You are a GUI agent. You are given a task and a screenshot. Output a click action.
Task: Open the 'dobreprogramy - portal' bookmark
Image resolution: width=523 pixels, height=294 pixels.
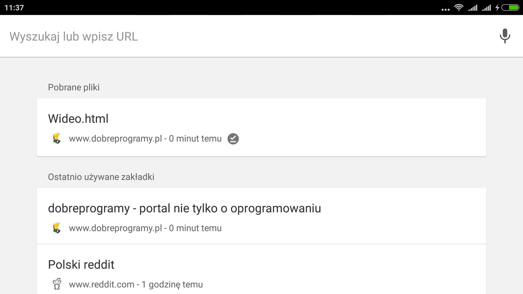pos(185,208)
